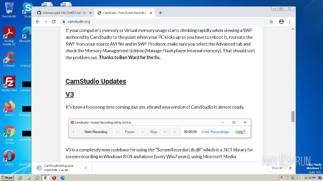Viewport: 323px width, 181px height.
Task: Launch Firefox from the desktop
Action: [x=9, y=109]
